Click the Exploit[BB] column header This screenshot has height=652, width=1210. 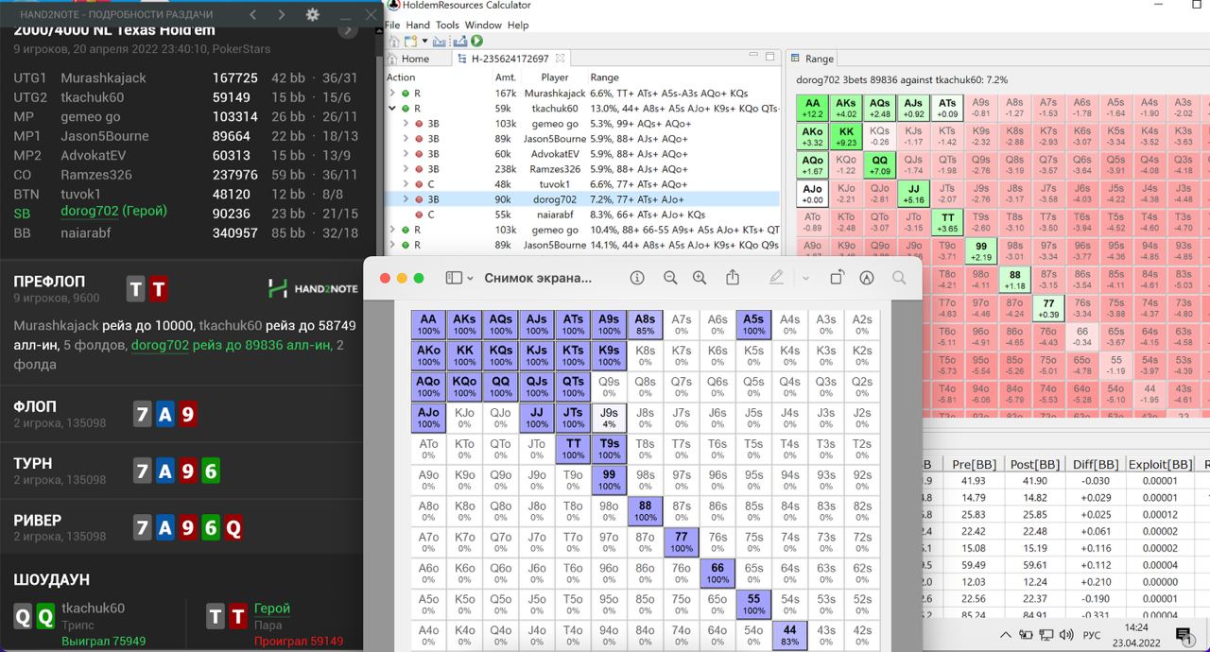click(1160, 464)
